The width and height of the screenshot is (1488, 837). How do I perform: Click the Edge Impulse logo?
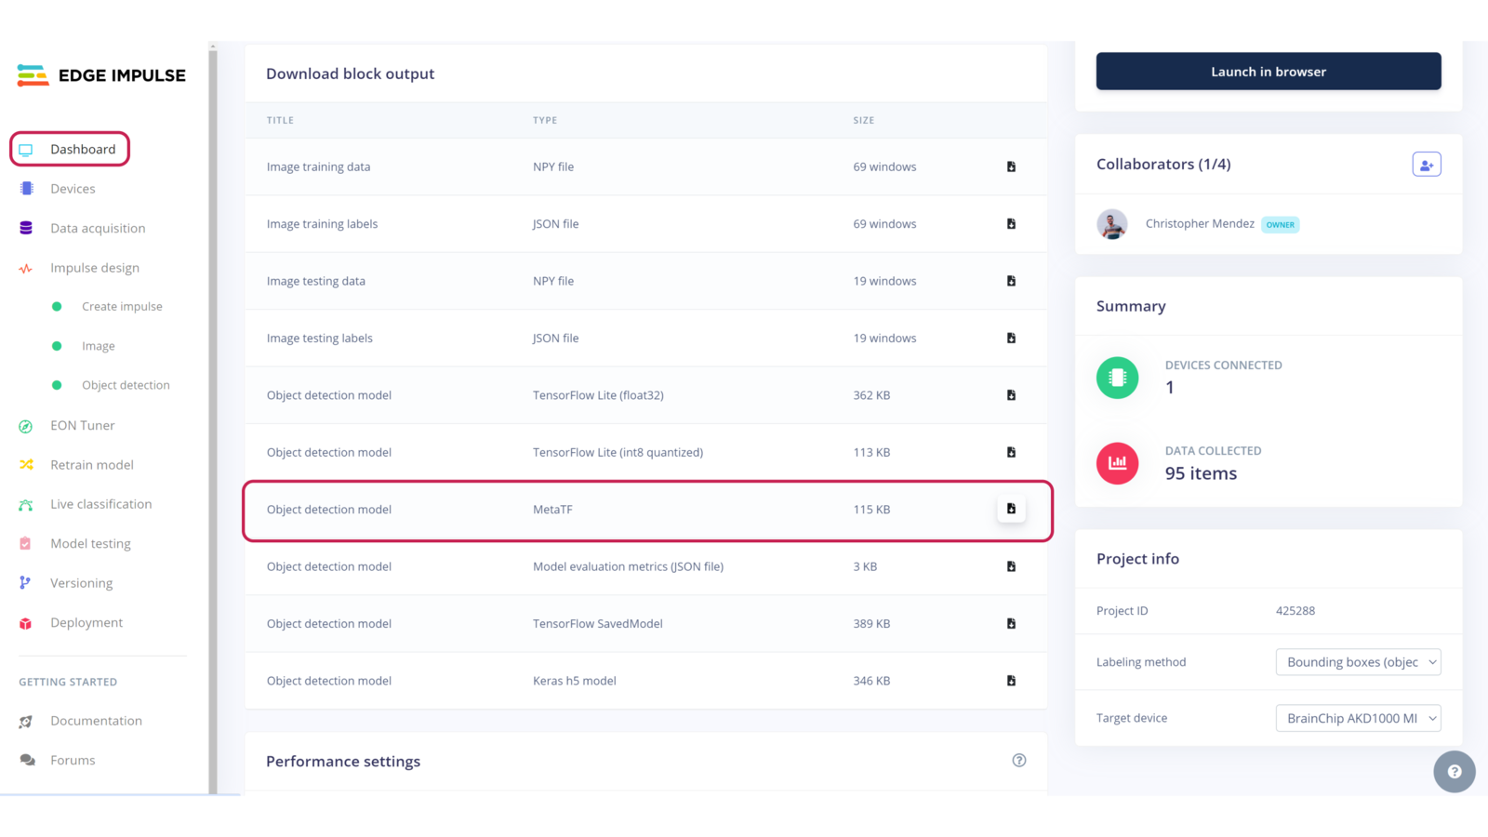click(x=101, y=75)
